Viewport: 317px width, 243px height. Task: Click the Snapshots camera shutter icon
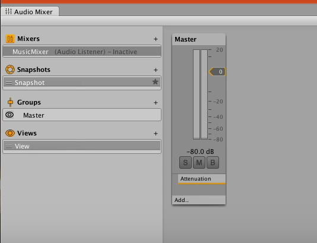tap(10, 70)
